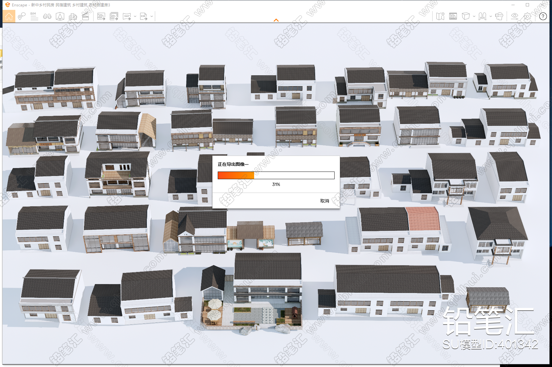Click the open-book navigation mode icon
Screen dimensions: 552x367
(482, 16)
